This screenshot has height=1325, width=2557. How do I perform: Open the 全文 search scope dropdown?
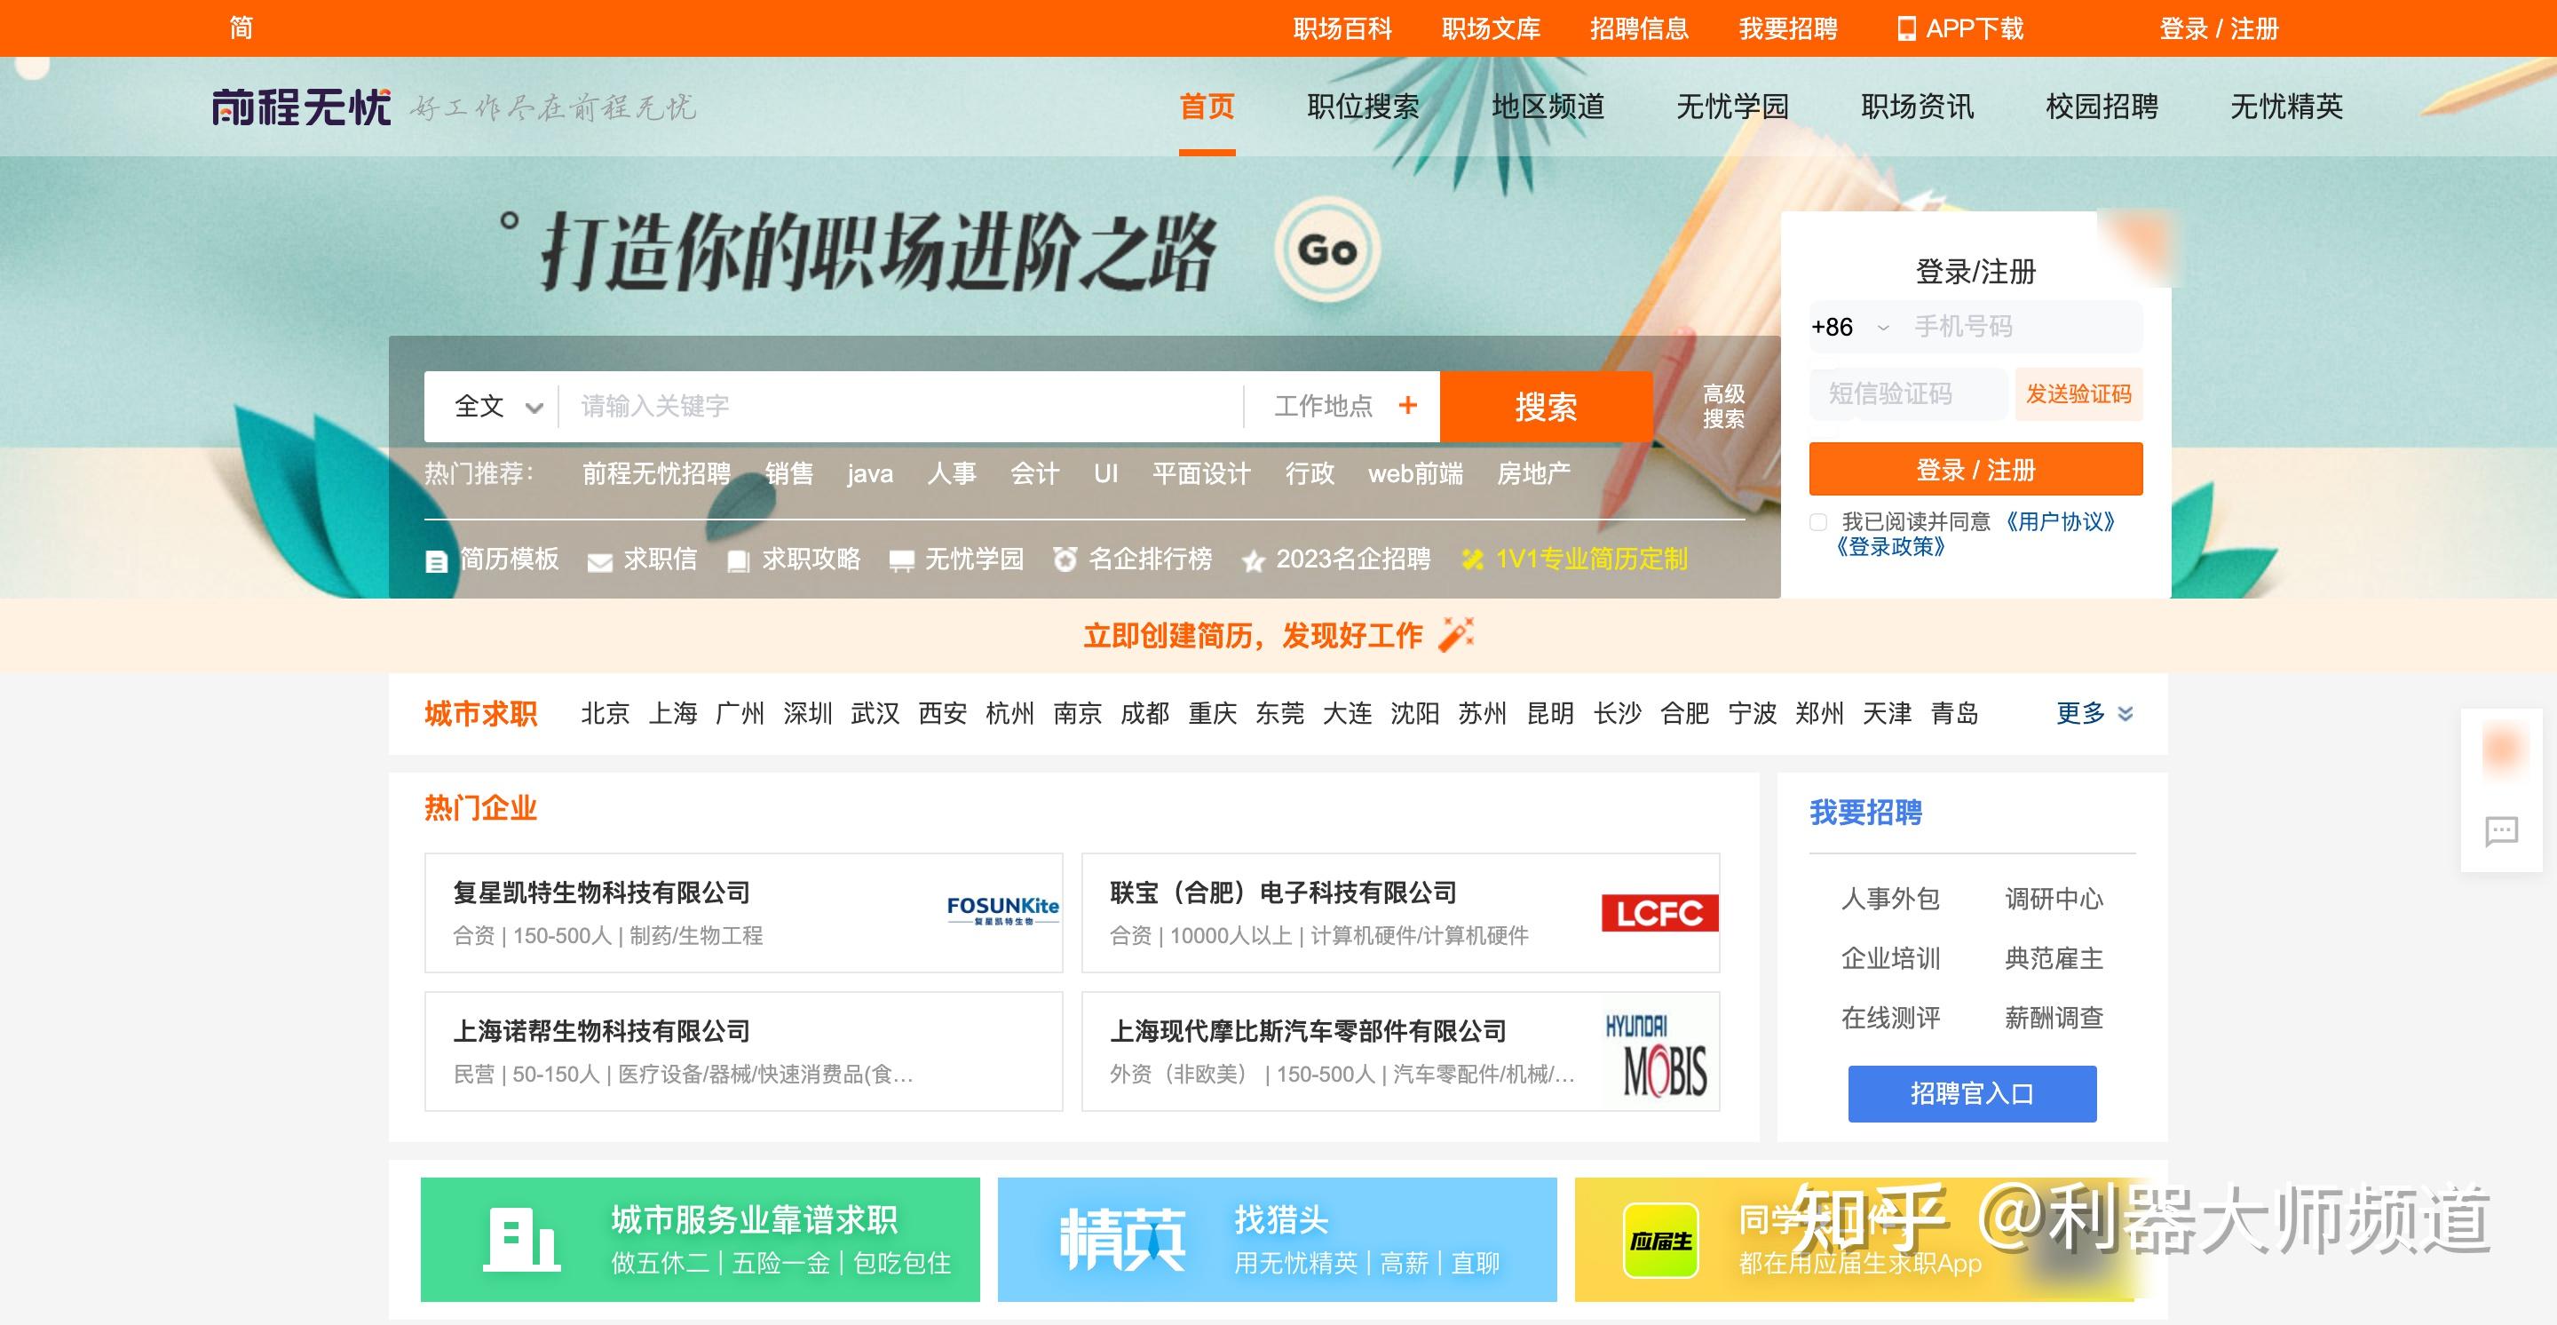point(497,406)
